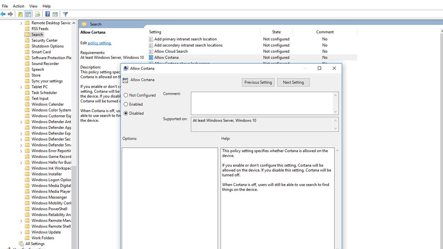
Task: Select the Windows Media Player tree item
Action: pyautogui.click(x=51, y=191)
